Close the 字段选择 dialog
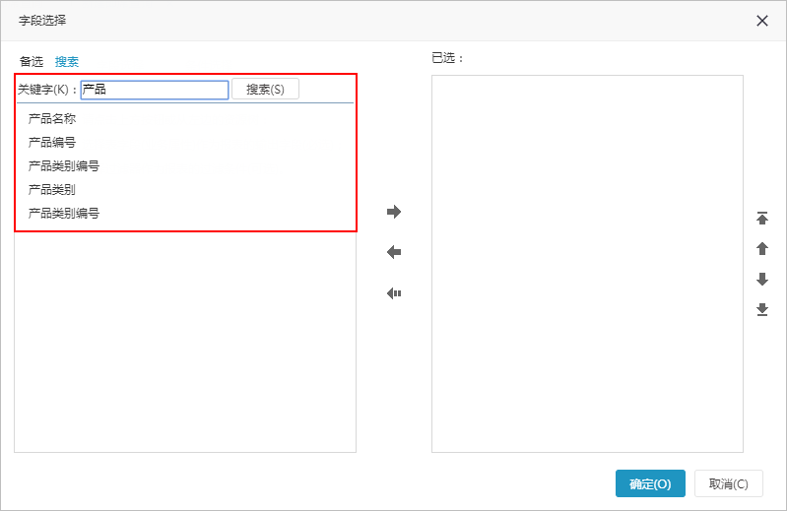Viewport: 787px width, 511px height. 762,21
